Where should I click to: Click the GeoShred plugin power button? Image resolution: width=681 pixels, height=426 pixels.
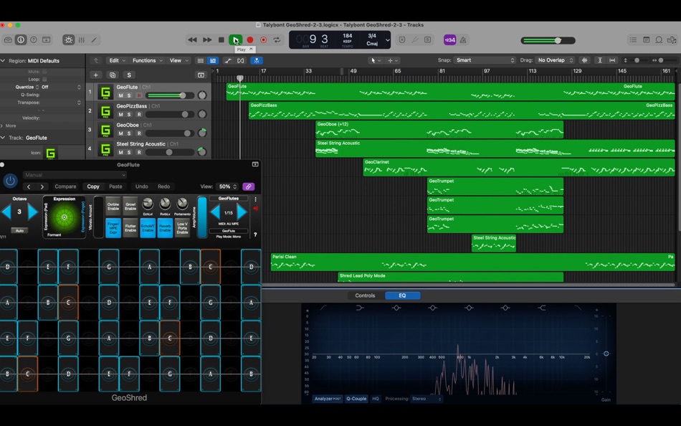(x=10, y=181)
